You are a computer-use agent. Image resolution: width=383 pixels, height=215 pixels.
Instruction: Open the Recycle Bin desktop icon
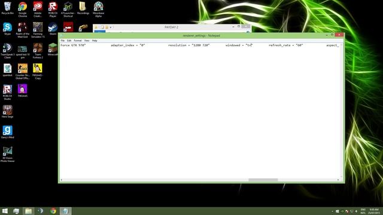click(7, 8)
